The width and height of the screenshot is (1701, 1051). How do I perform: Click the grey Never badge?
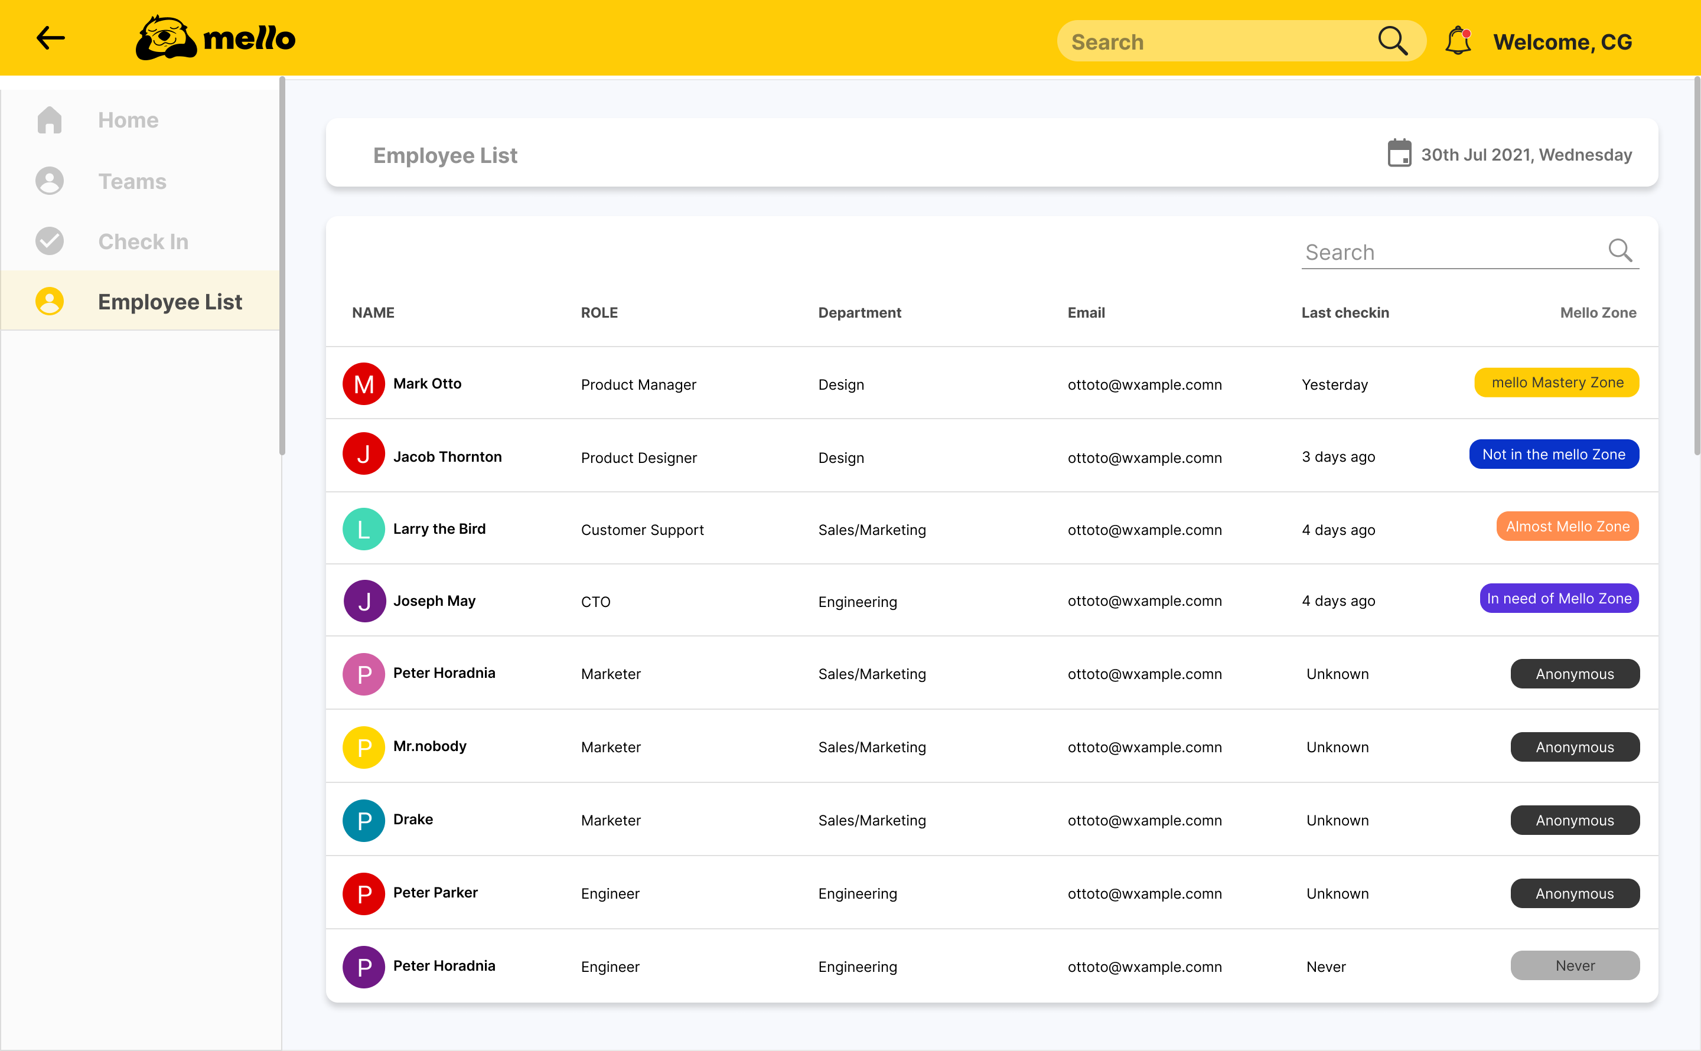click(x=1575, y=965)
